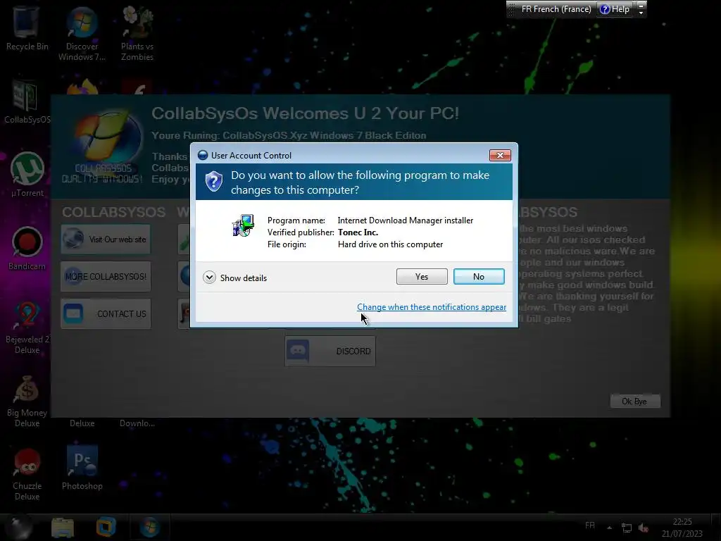Open file explorer folder icon on taskbar

pyautogui.click(x=63, y=527)
